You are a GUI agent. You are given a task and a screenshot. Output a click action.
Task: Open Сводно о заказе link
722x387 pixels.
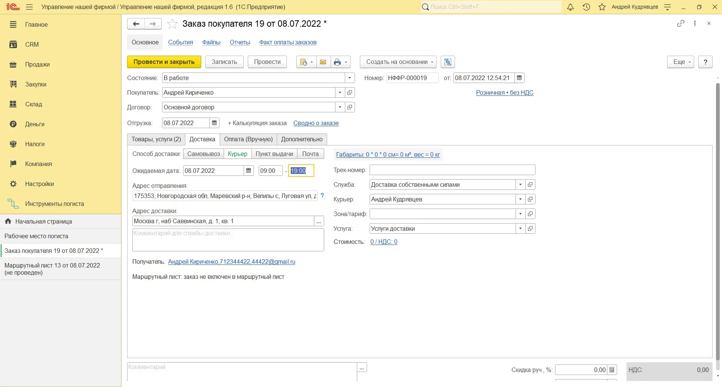click(x=316, y=123)
